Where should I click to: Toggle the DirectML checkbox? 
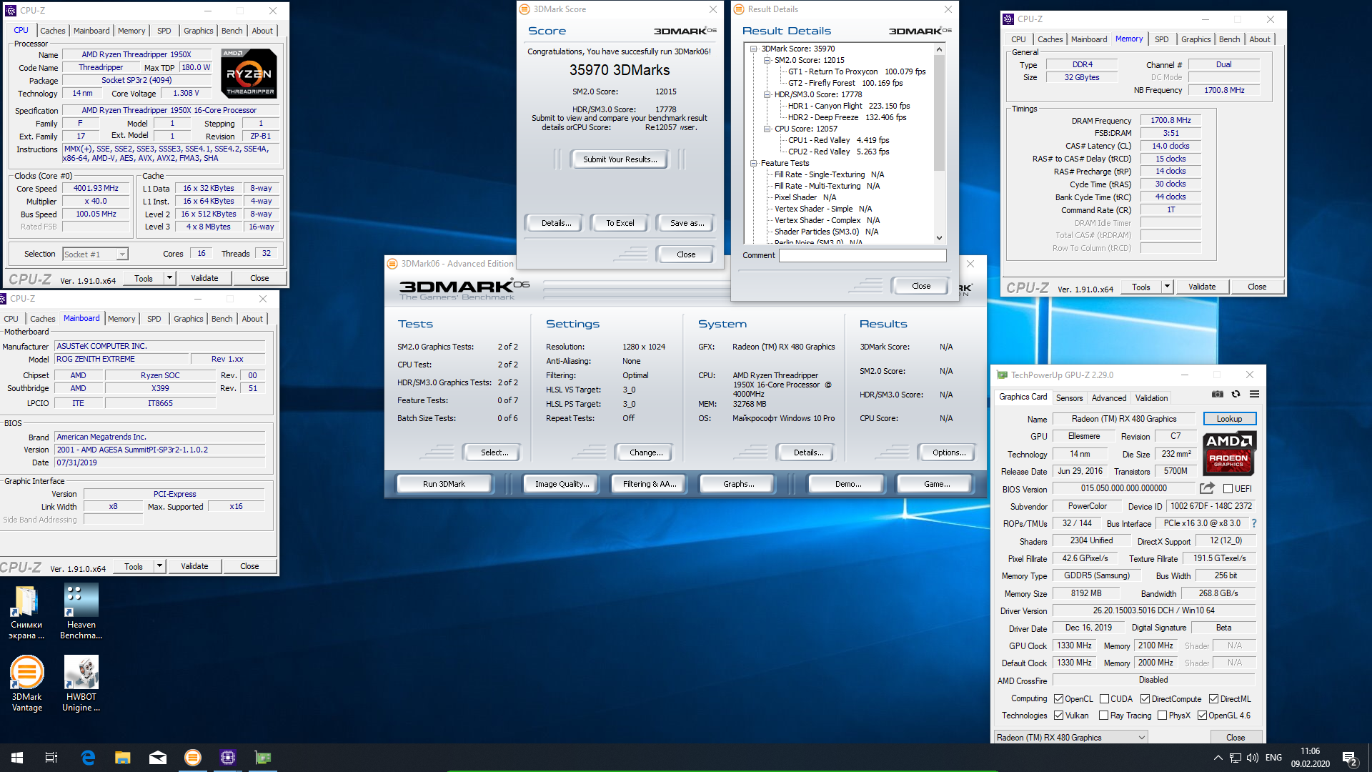tap(1213, 699)
